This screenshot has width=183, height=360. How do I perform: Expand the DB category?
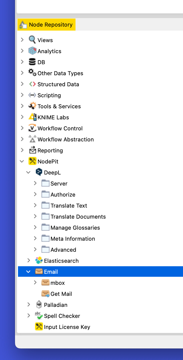22,62
